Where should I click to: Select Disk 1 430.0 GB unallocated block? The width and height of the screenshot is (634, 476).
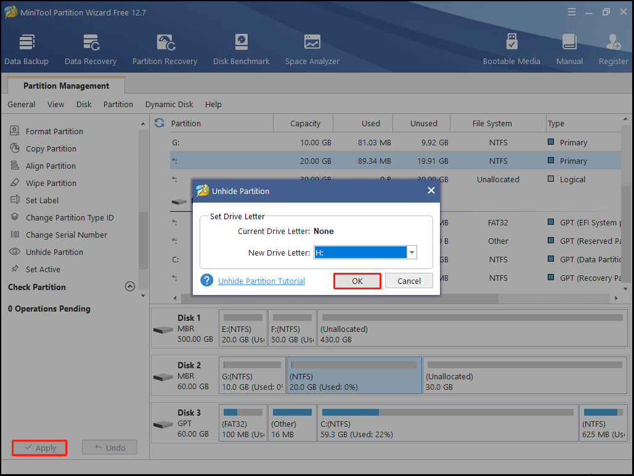tap(472, 328)
